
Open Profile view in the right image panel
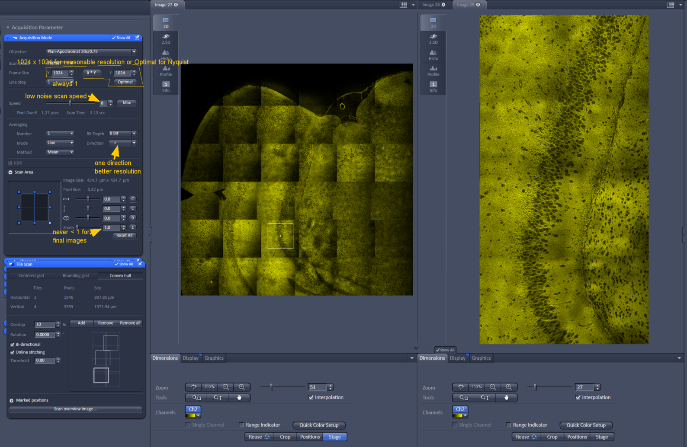[433, 71]
